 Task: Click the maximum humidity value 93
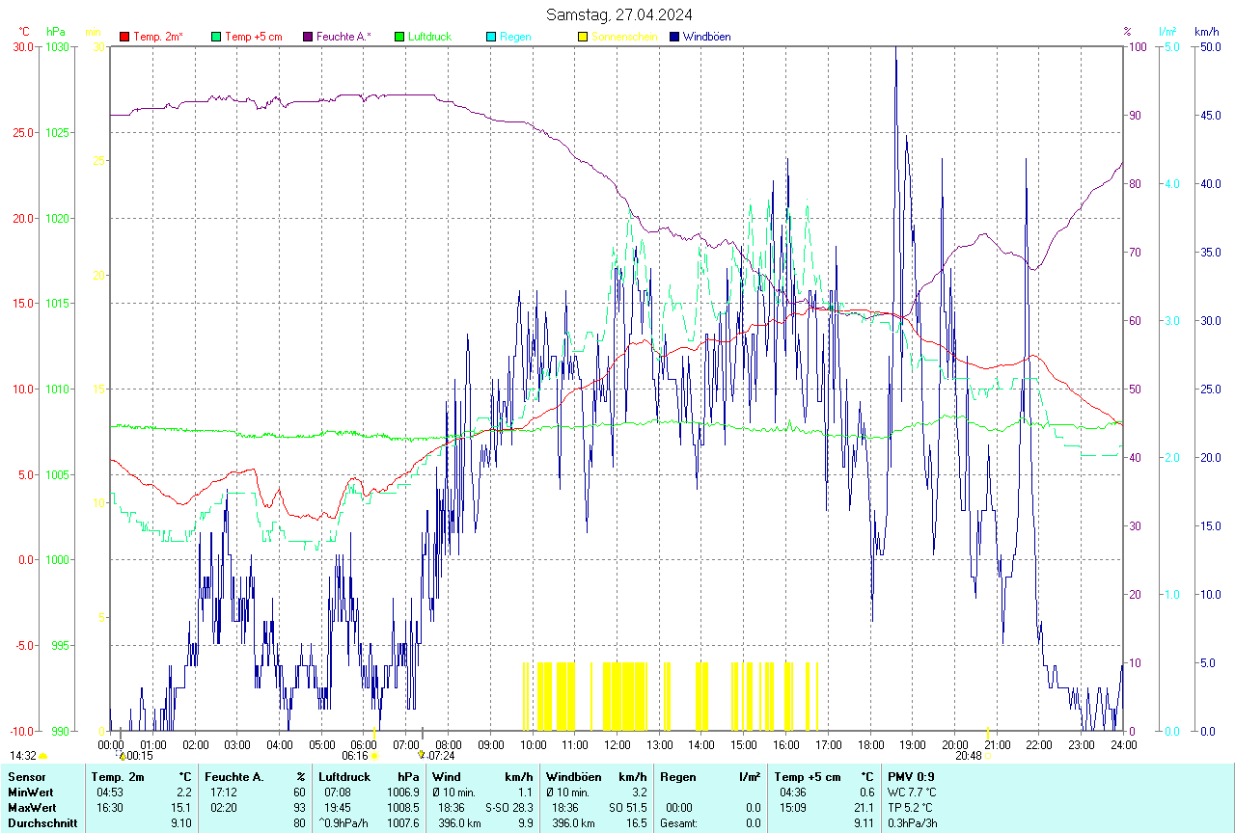299,808
